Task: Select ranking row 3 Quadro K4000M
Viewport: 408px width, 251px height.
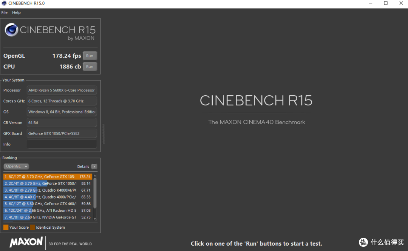Action: coord(48,190)
